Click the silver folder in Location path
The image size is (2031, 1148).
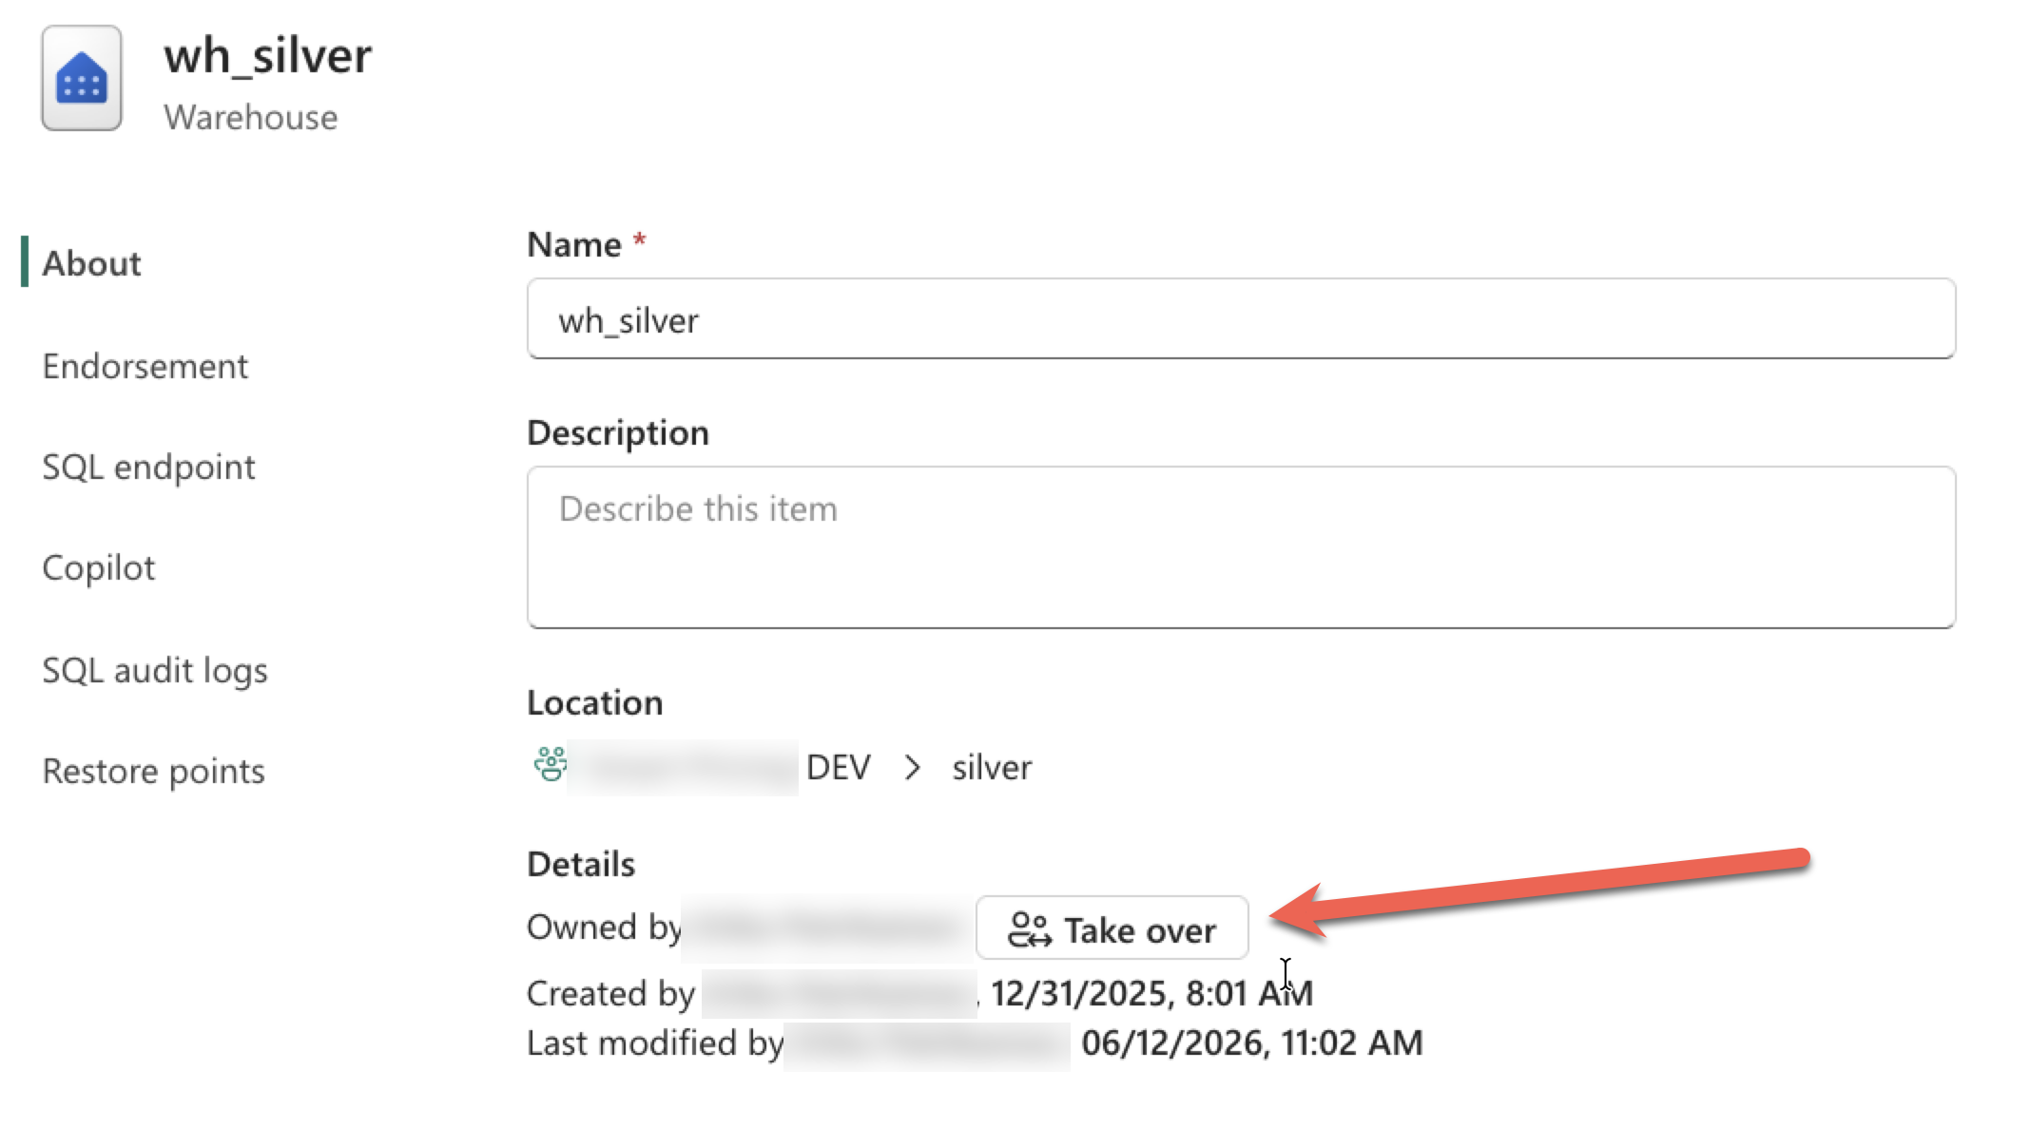click(x=992, y=767)
